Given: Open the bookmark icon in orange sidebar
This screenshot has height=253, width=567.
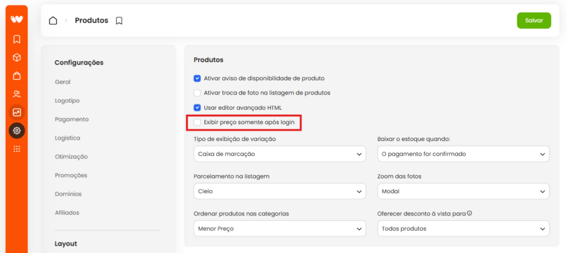Looking at the screenshot, I should pos(17,39).
